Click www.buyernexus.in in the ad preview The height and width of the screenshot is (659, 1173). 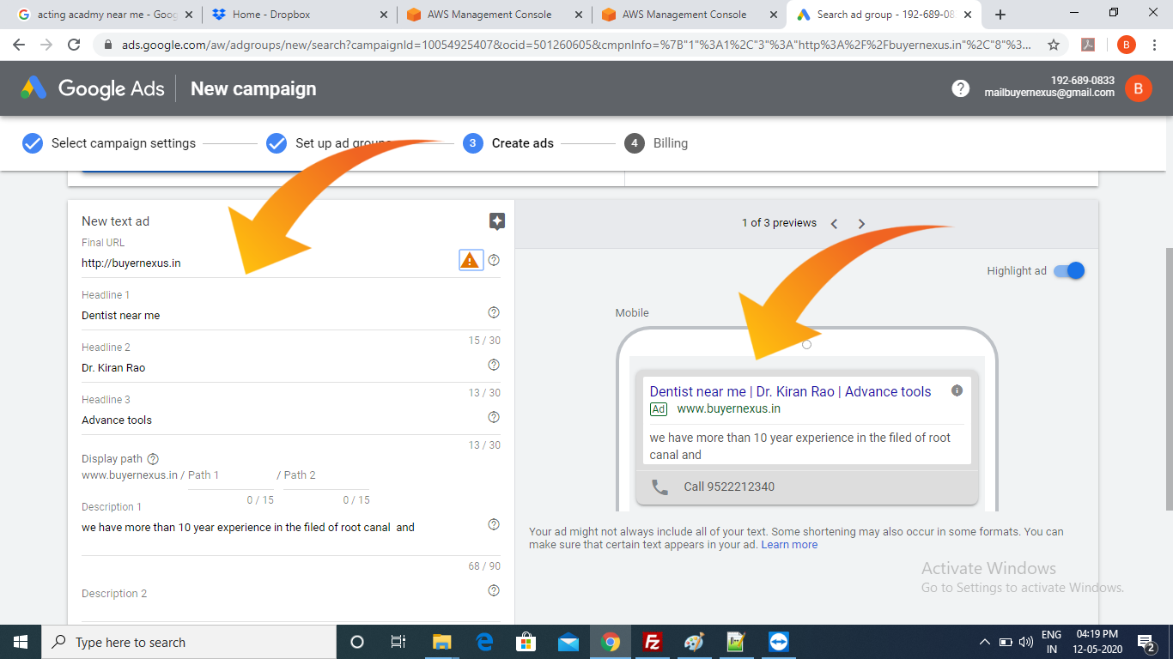tap(728, 409)
